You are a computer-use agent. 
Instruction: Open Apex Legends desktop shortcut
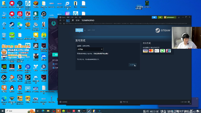[x=20, y=90]
